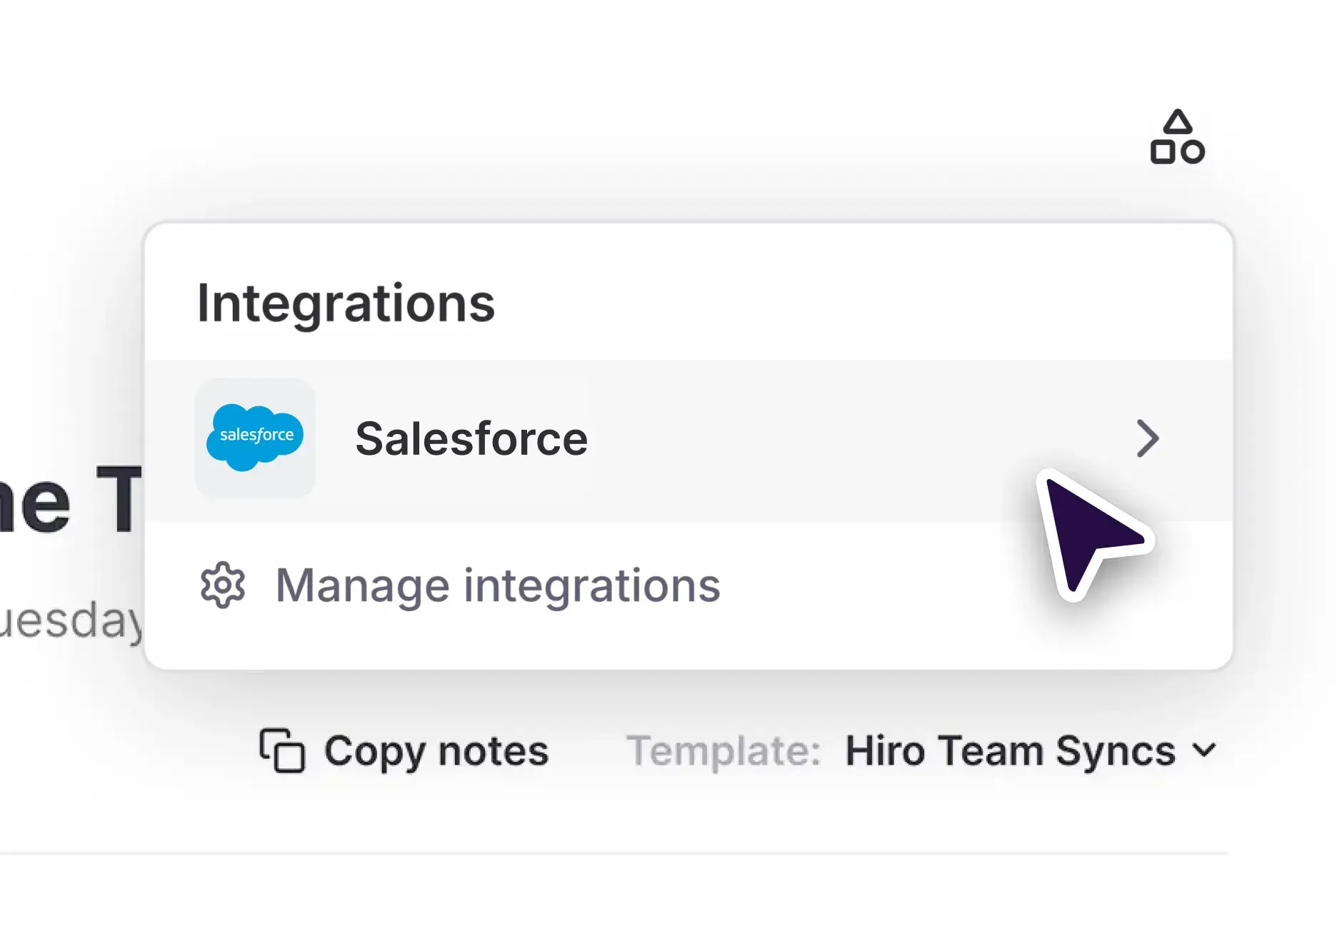Click the divider line below Copy notes

pyautogui.click(x=614, y=853)
